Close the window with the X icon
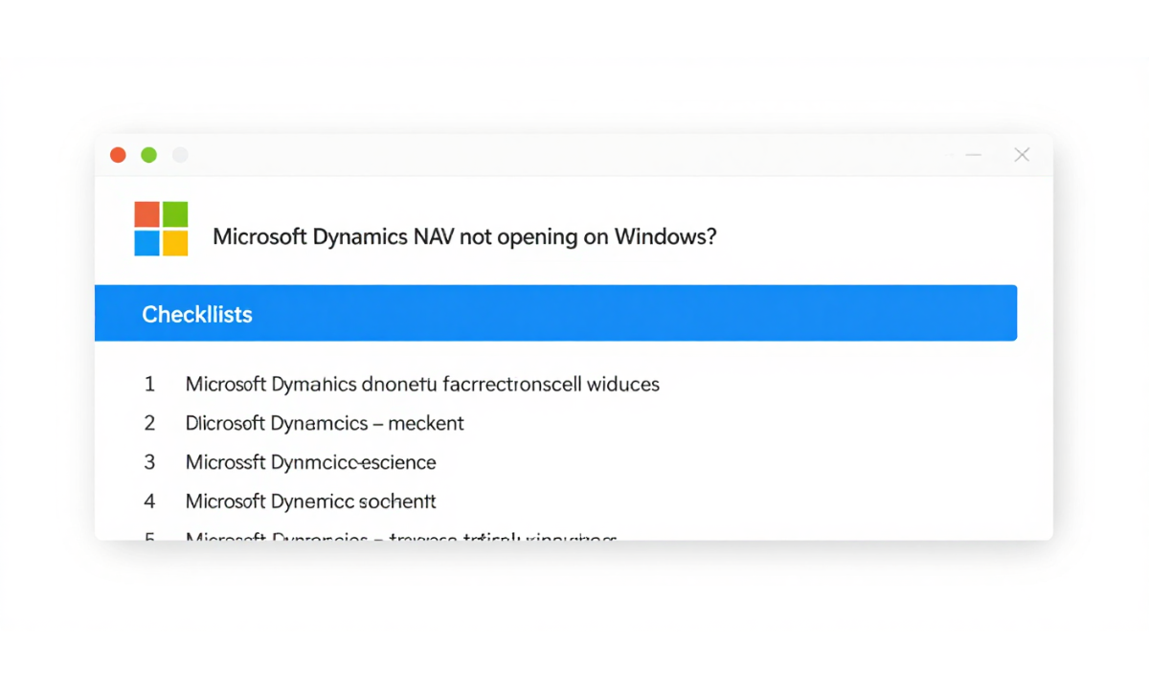The height and width of the screenshot is (689, 1149). coord(1022,155)
